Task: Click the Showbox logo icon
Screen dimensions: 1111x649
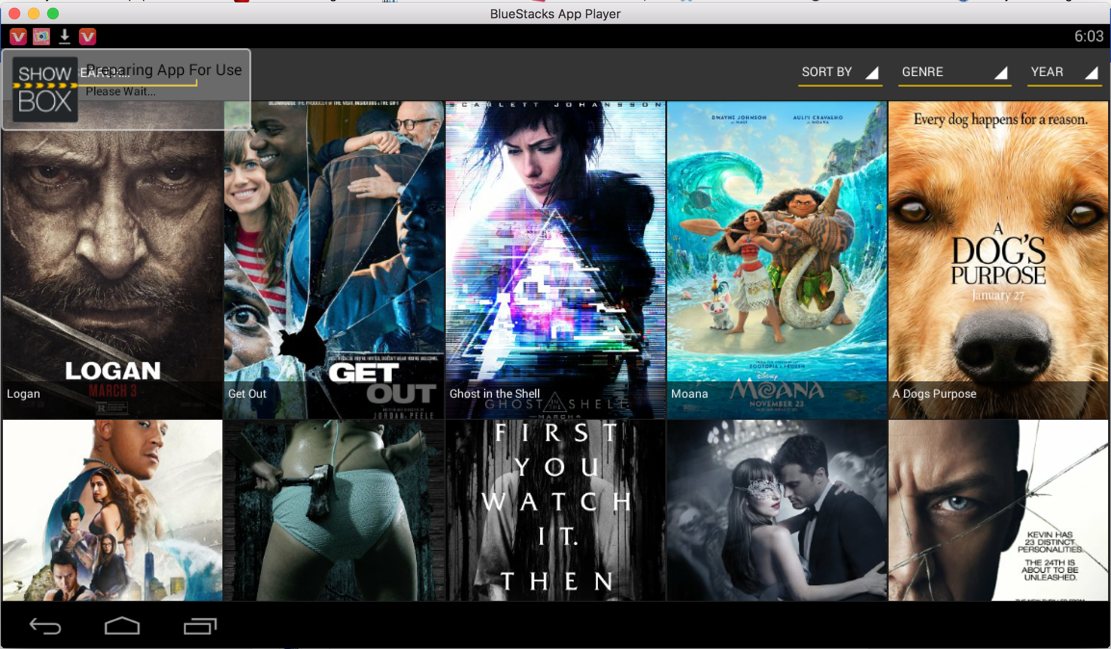Action: (x=45, y=89)
